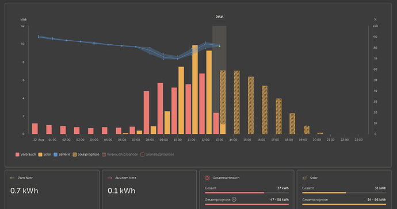The height and width of the screenshot is (209, 397).
Task: Click the Jetzt marker label
Action: [219, 17]
